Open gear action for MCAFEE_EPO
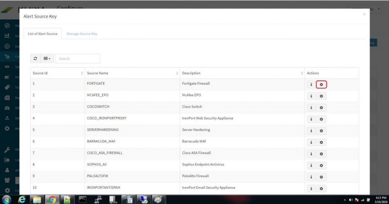Image resolution: width=389 pixels, height=204 pixels. [x=321, y=96]
